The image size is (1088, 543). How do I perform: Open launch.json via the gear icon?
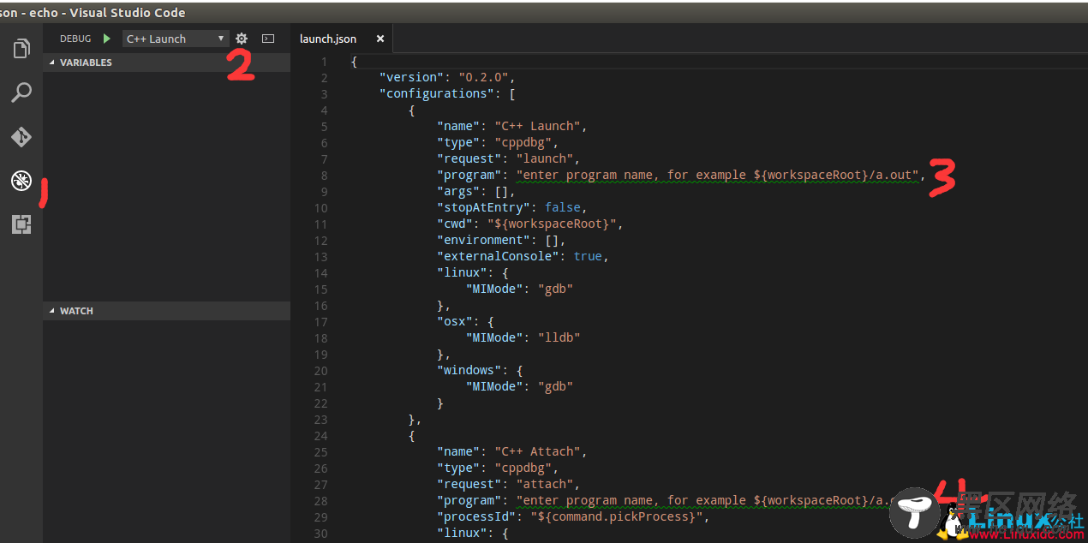pos(242,39)
